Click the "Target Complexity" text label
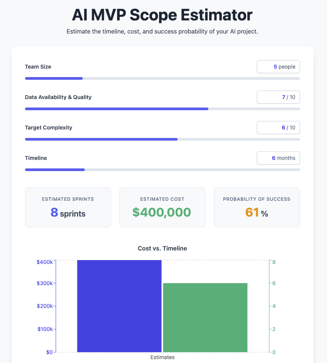The width and height of the screenshot is (327, 363). click(x=49, y=128)
